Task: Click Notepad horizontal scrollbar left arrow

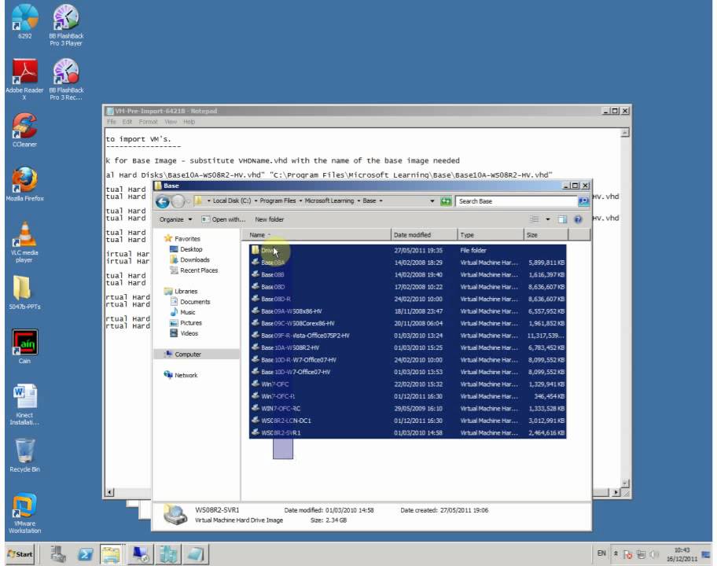Action: (110, 492)
